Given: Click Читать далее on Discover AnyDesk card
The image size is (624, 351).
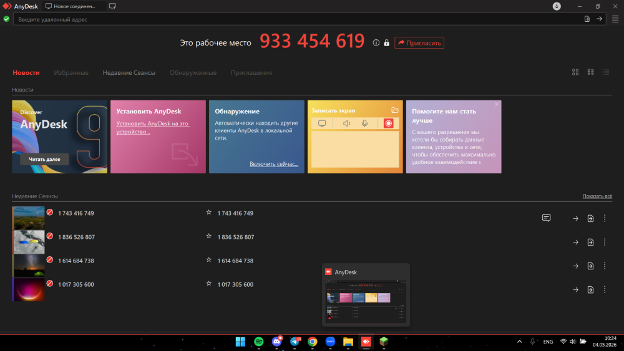Looking at the screenshot, I should tap(44, 159).
